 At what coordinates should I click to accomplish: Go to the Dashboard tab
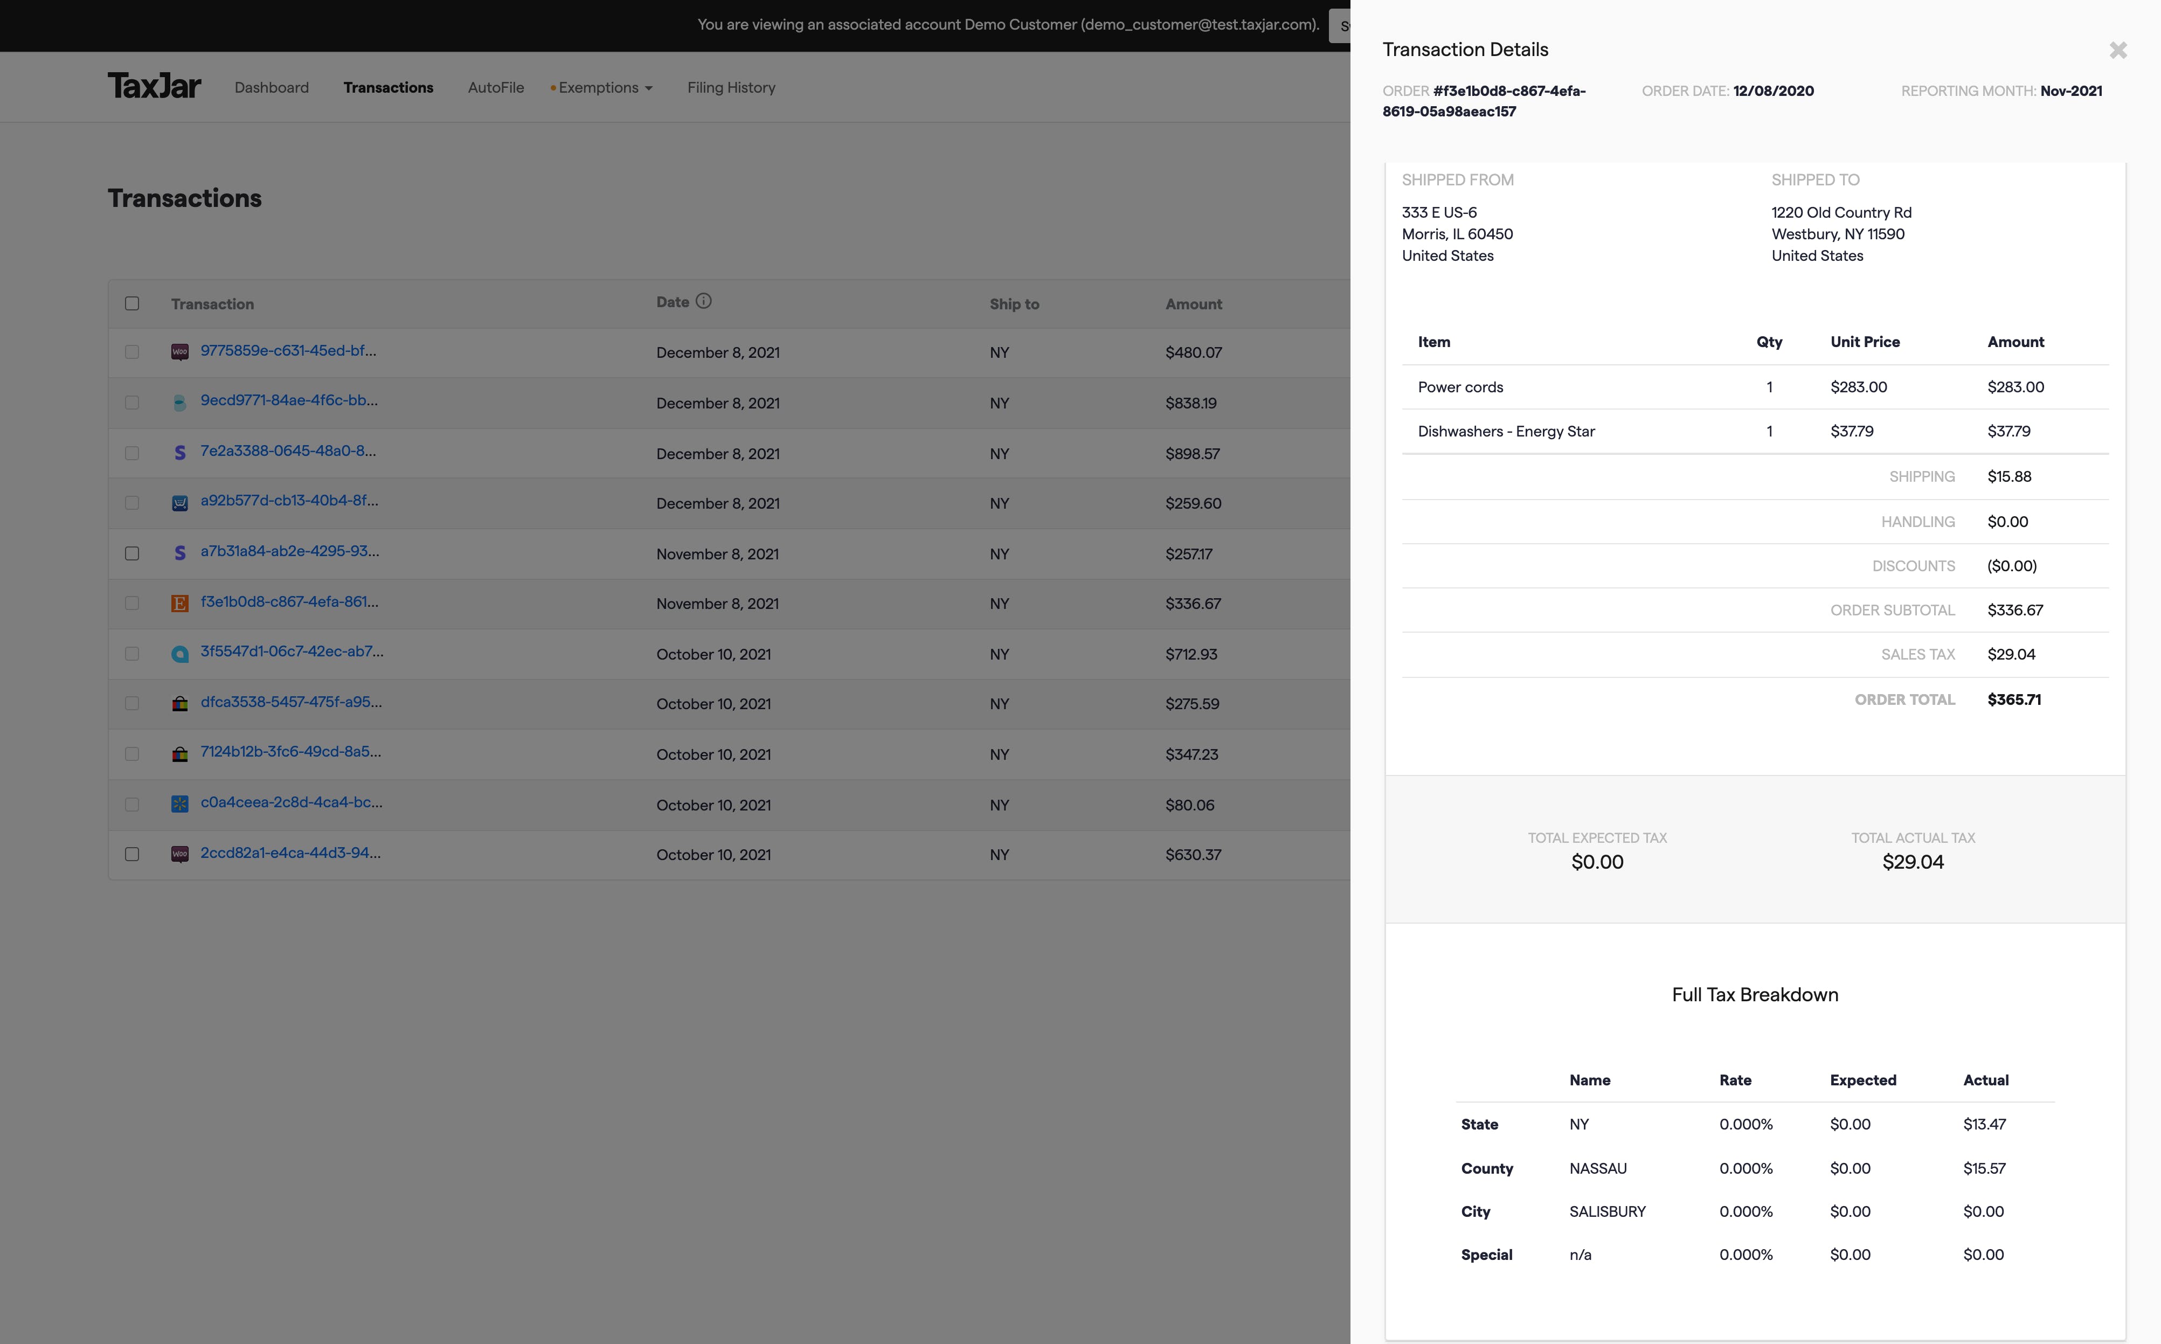pyautogui.click(x=271, y=87)
